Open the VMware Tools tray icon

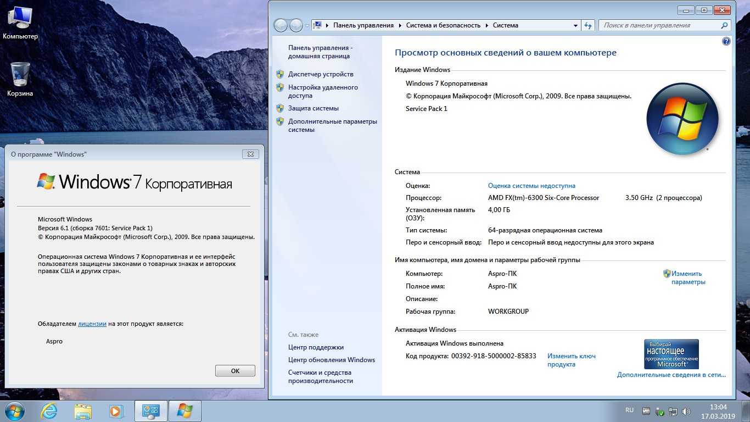647,411
